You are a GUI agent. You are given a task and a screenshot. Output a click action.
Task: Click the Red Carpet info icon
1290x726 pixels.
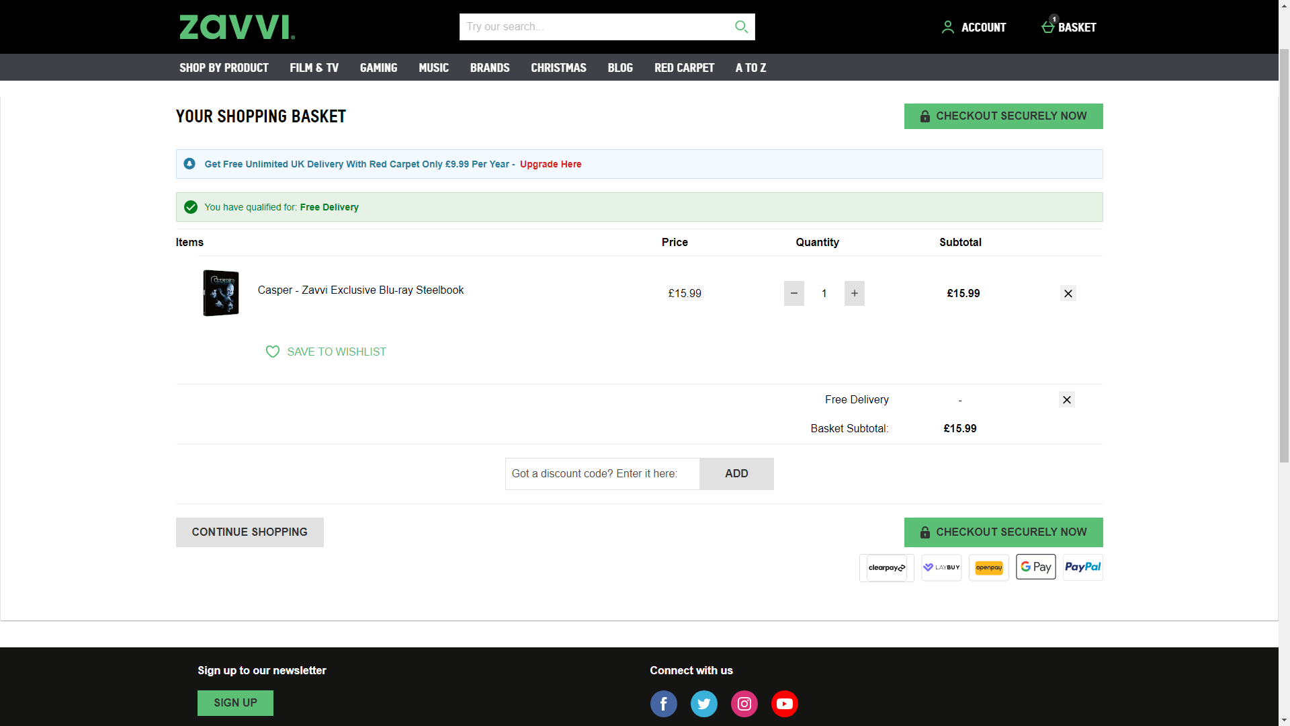[x=189, y=163]
